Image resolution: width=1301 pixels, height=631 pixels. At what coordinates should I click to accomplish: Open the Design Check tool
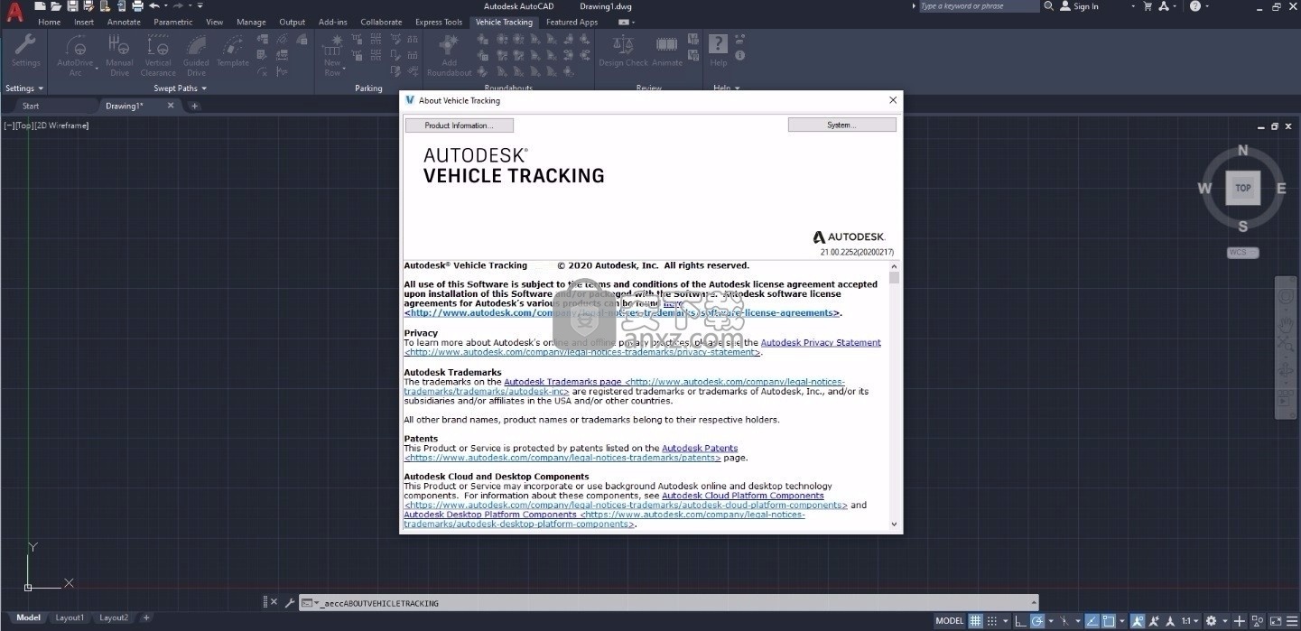coord(623,51)
